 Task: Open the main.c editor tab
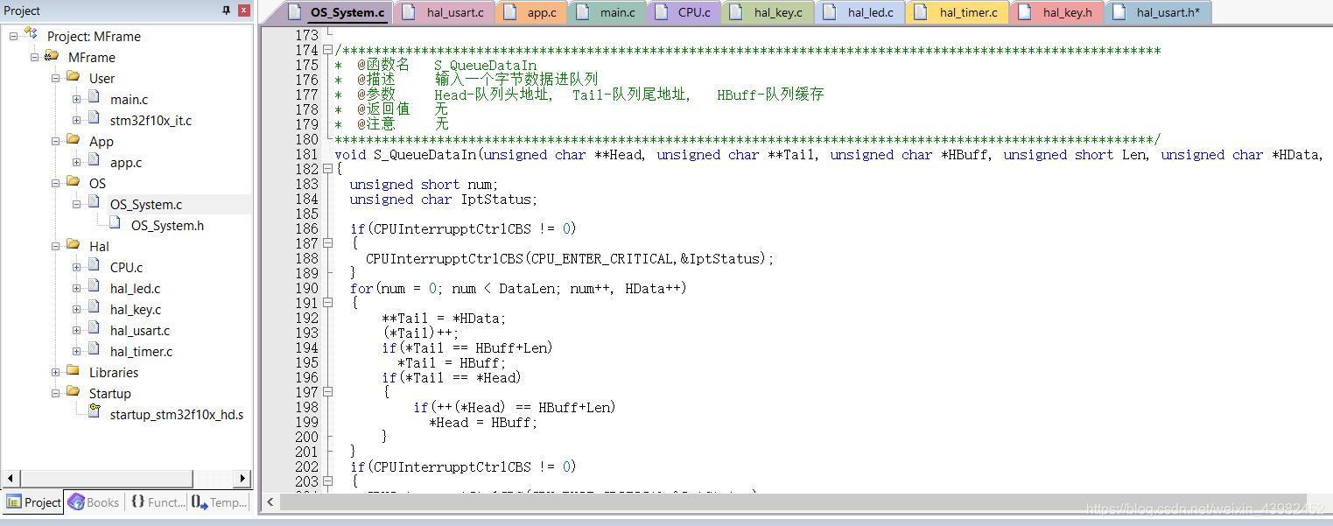point(607,12)
